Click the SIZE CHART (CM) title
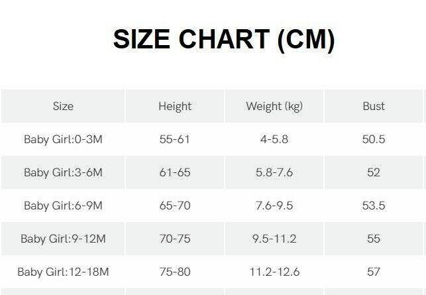Viewport: 426px width, 295px height. pyautogui.click(x=223, y=40)
